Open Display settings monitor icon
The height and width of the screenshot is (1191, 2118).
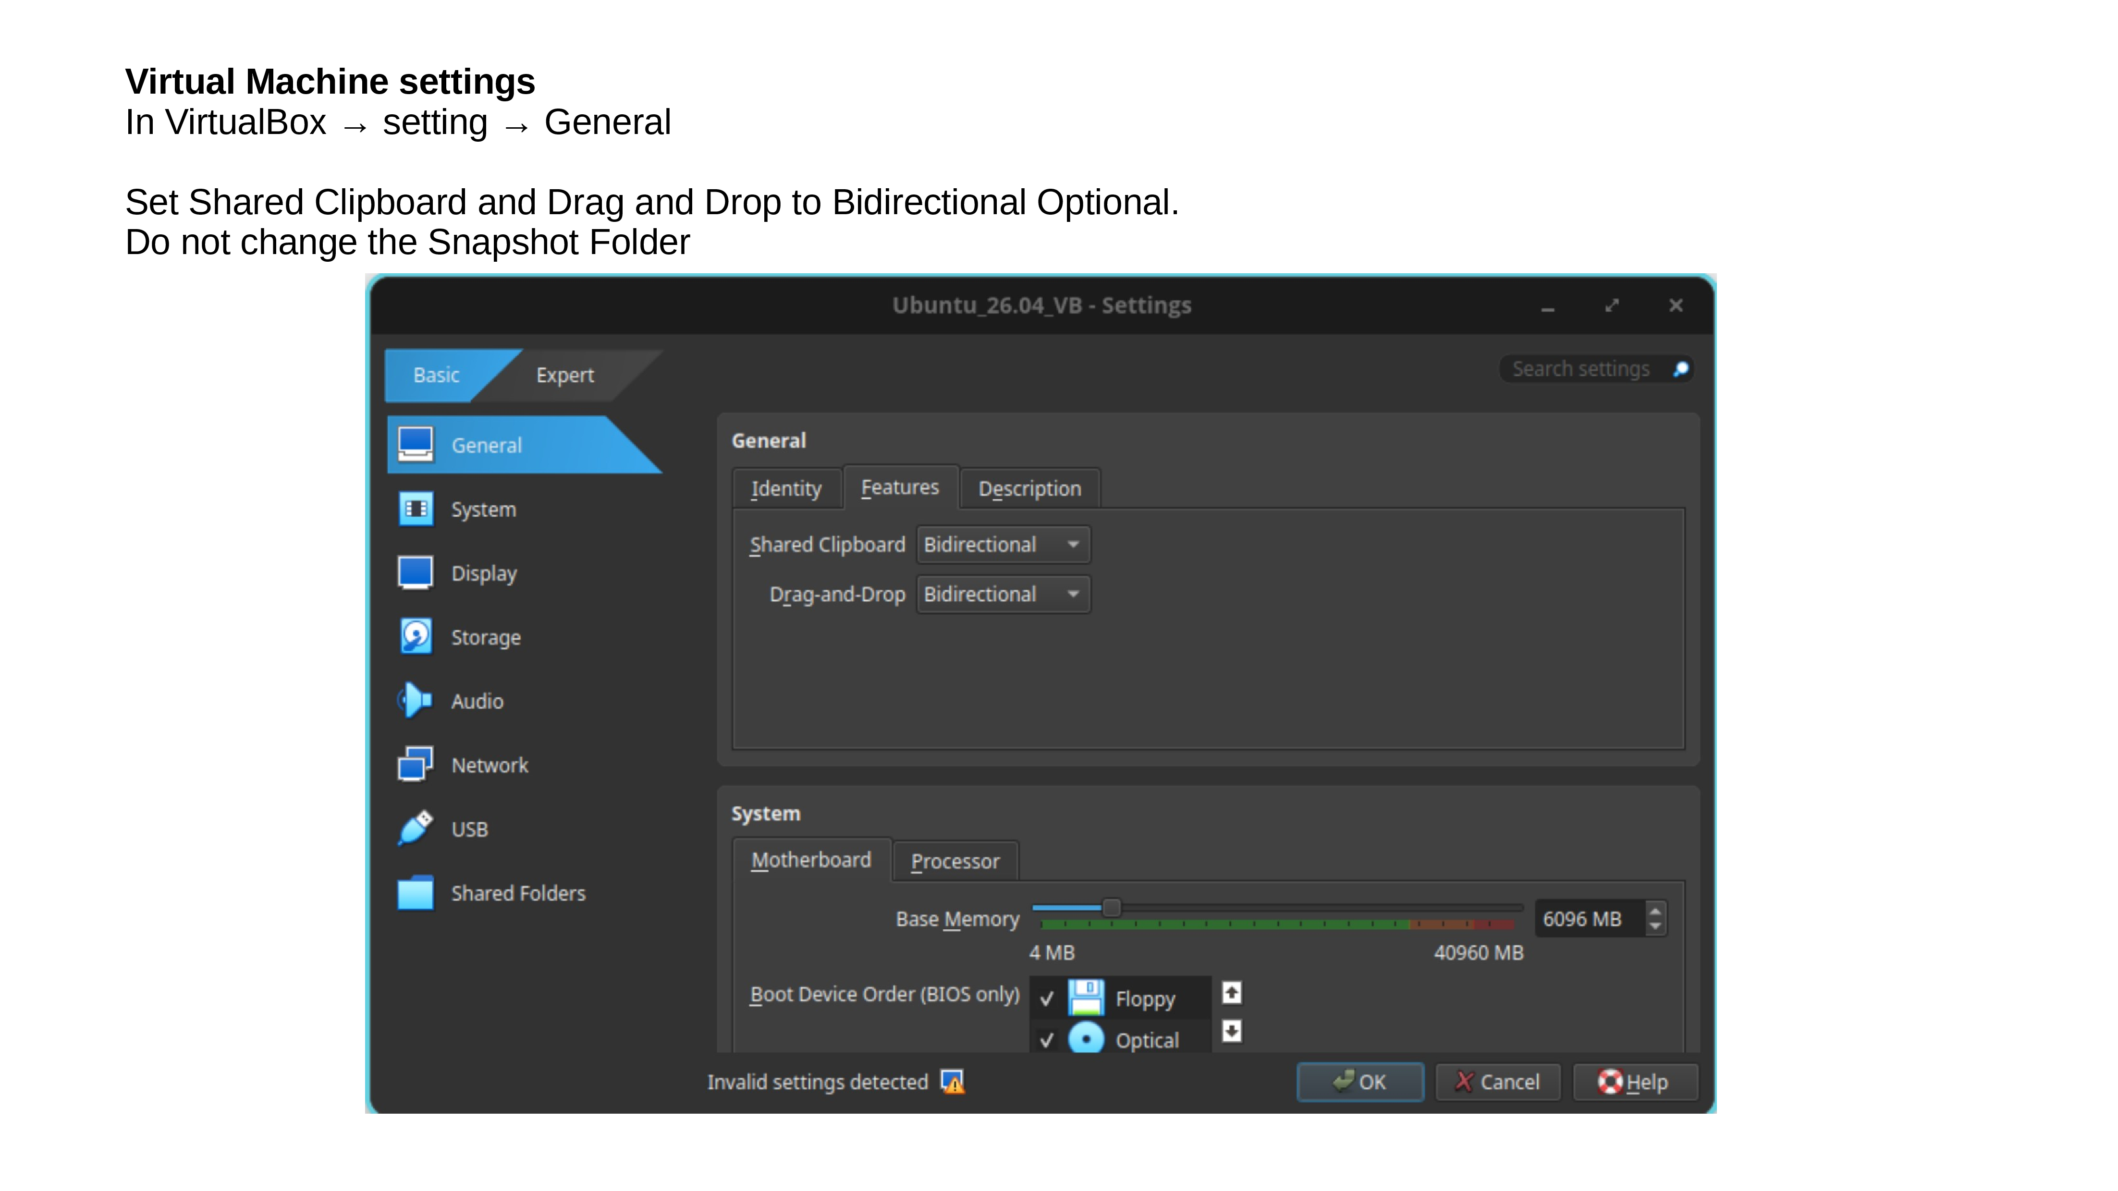[x=415, y=573]
